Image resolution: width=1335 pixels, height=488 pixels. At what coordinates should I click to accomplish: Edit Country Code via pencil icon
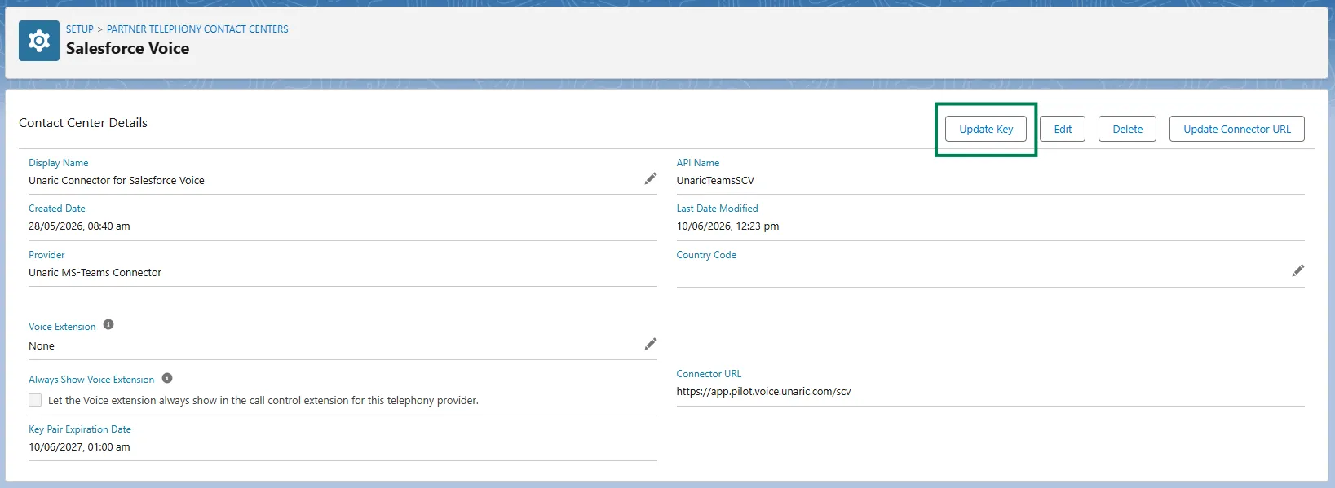1297,270
